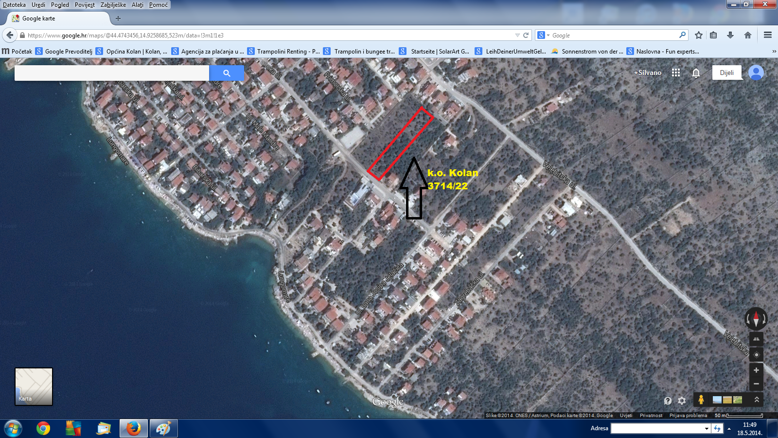The image size is (778, 438).
Task: Go to the Firefox home page
Action: coord(748,35)
